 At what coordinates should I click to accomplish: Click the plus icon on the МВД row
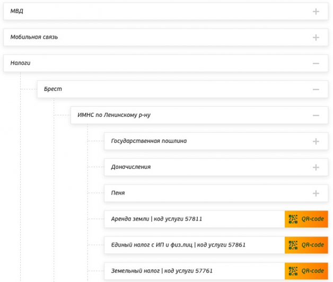(316, 11)
